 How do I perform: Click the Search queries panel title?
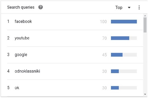[x=21, y=7]
